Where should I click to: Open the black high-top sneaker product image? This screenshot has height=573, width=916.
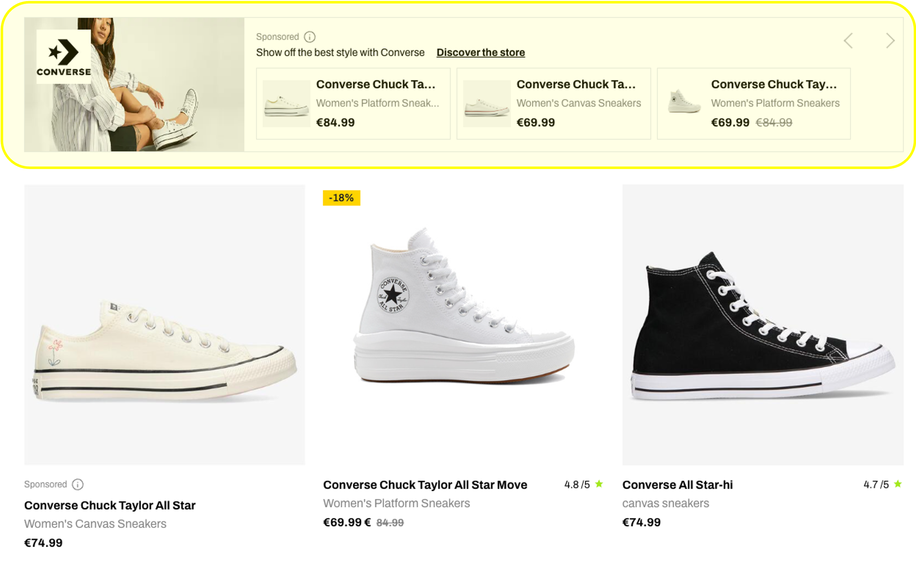pos(763,325)
